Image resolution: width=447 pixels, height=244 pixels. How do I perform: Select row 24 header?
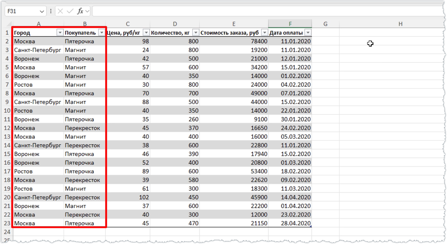pos(7,232)
